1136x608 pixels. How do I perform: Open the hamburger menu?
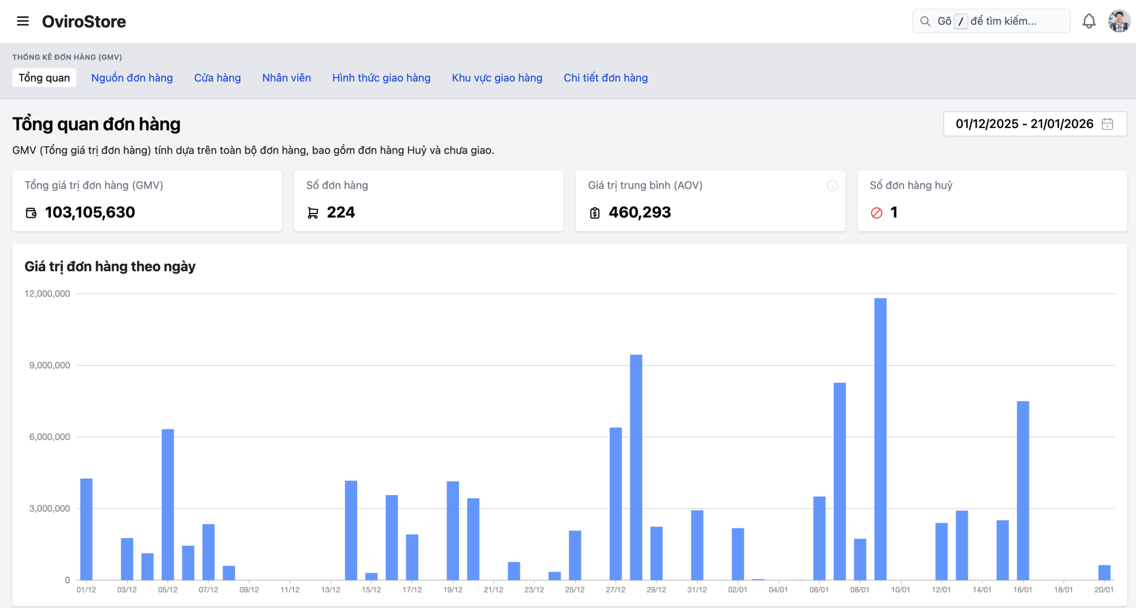tap(23, 21)
